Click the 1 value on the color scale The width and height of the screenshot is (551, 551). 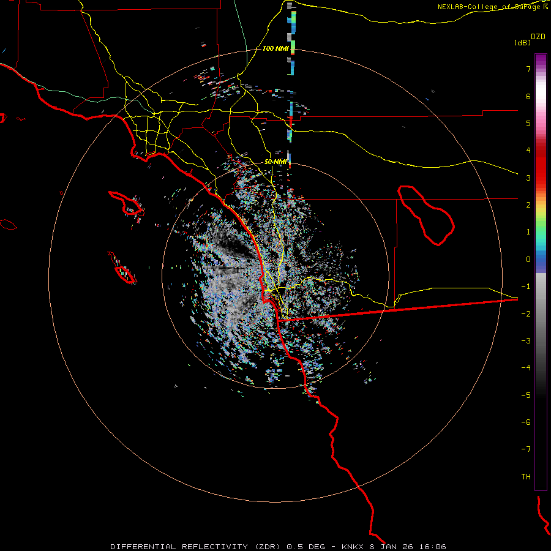pos(528,232)
